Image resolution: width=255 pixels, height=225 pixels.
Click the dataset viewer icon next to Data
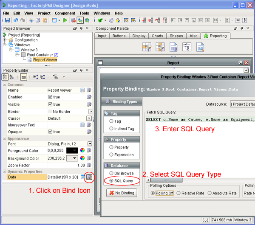tap(82, 177)
